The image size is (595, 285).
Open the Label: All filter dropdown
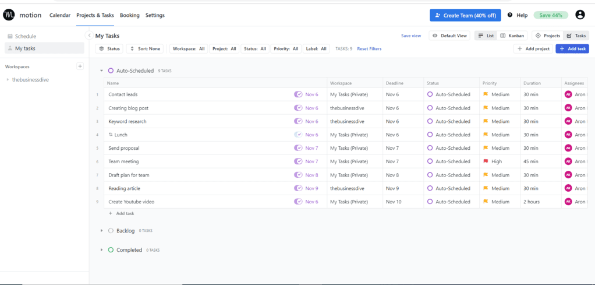[x=316, y=48]
